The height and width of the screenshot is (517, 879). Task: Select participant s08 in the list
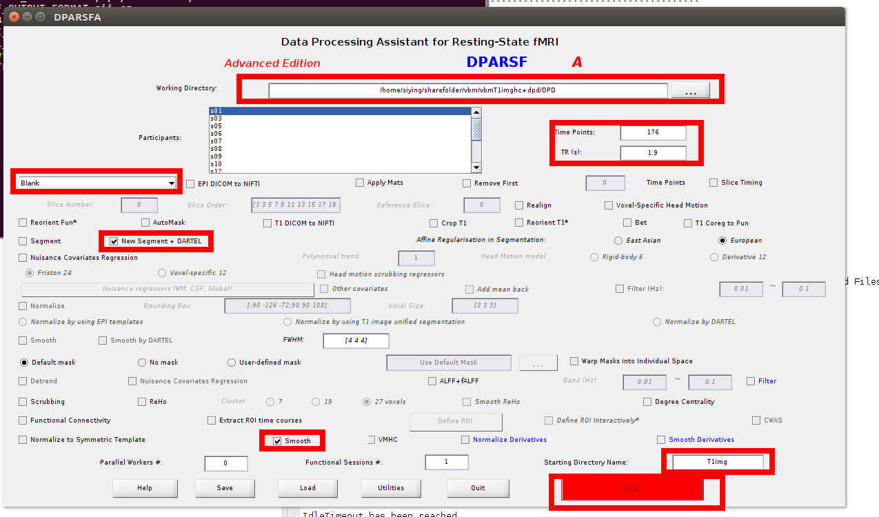340,148
